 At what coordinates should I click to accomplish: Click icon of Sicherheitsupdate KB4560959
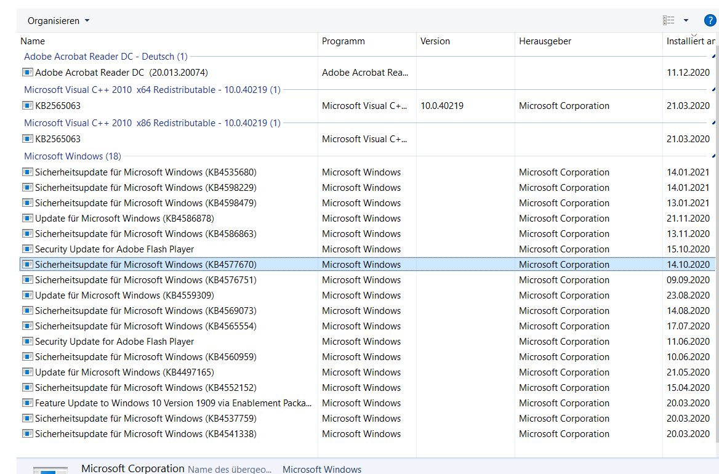[28, 357]
